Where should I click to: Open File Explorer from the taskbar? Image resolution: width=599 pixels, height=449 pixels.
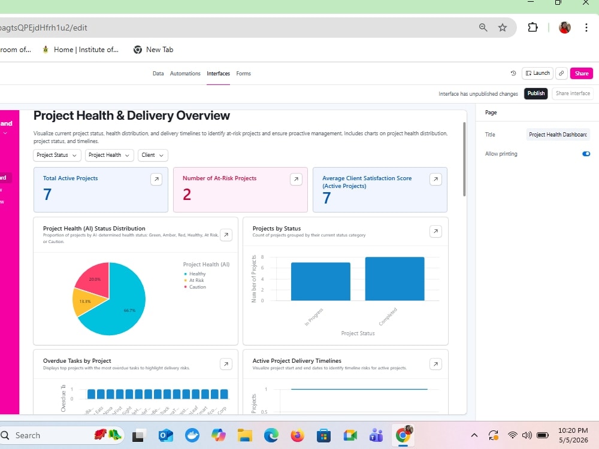[244, 435]
